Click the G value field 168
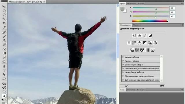This screenshot has height=104, width=185. 172,12
